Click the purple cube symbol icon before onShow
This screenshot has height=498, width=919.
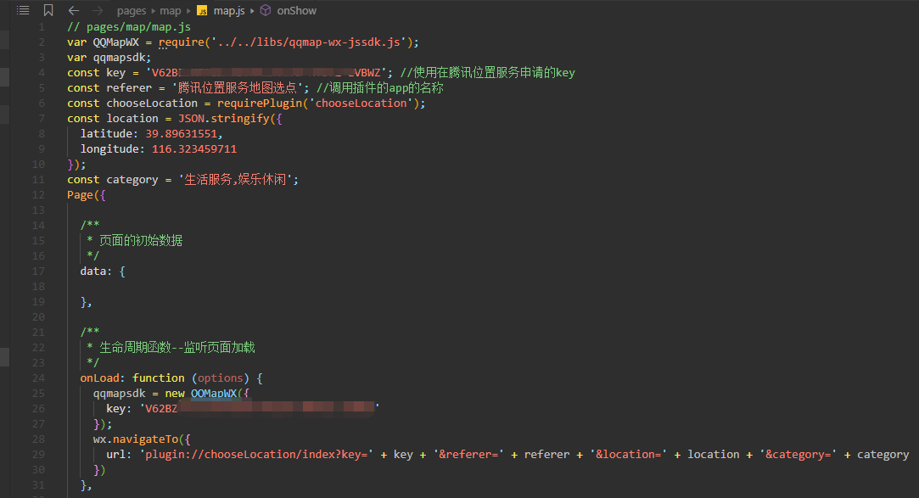click(x=266, y=11)
